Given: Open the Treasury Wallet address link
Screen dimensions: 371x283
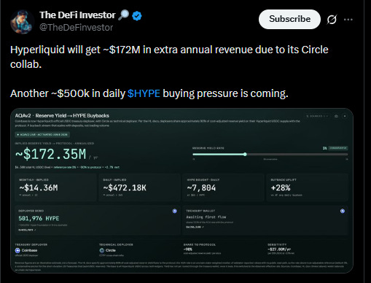Looking at the screenshot, I should [195, 227].
